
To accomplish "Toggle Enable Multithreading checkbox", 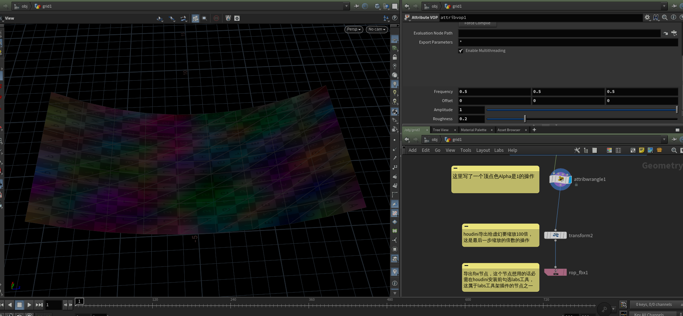I will (x=461, y=51).
